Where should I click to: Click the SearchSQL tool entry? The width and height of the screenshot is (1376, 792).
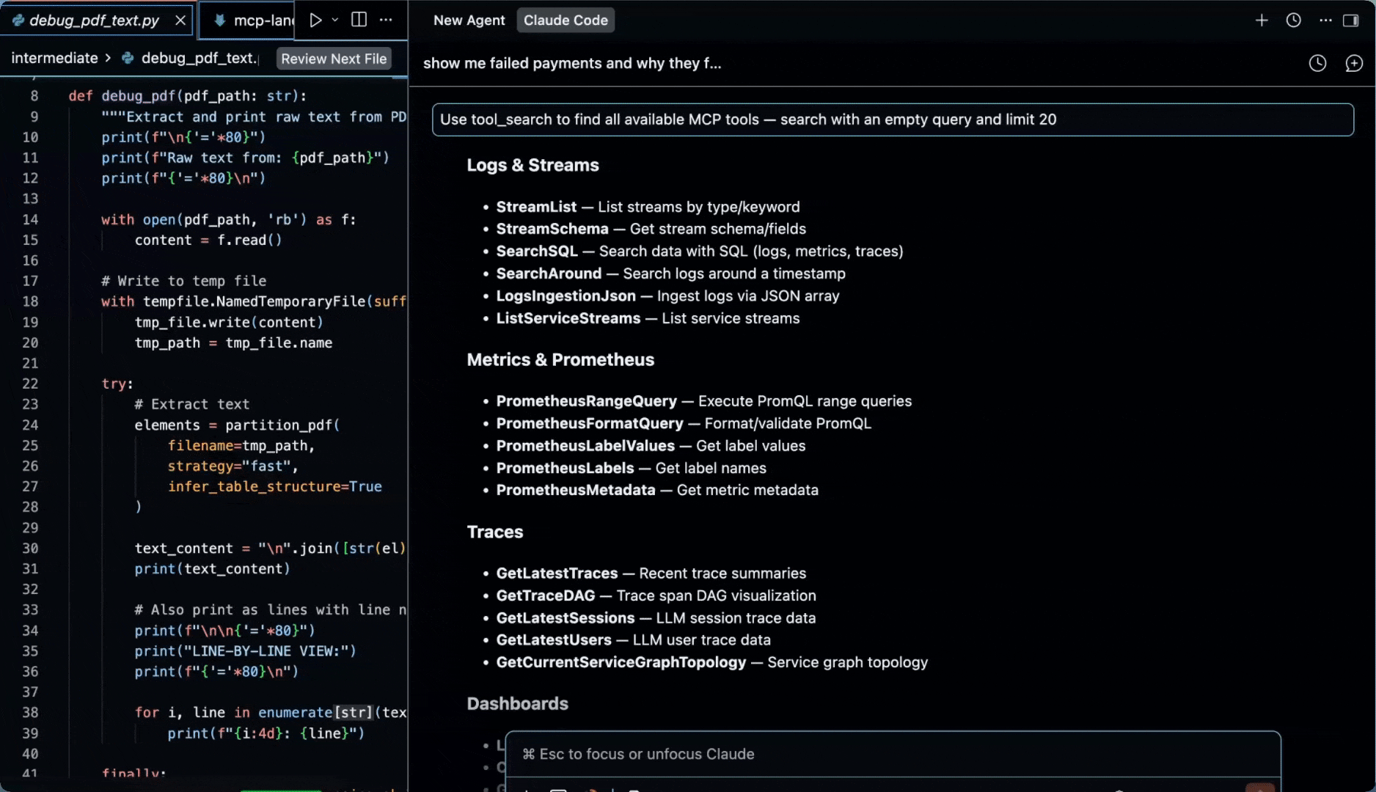click(699, 251)
